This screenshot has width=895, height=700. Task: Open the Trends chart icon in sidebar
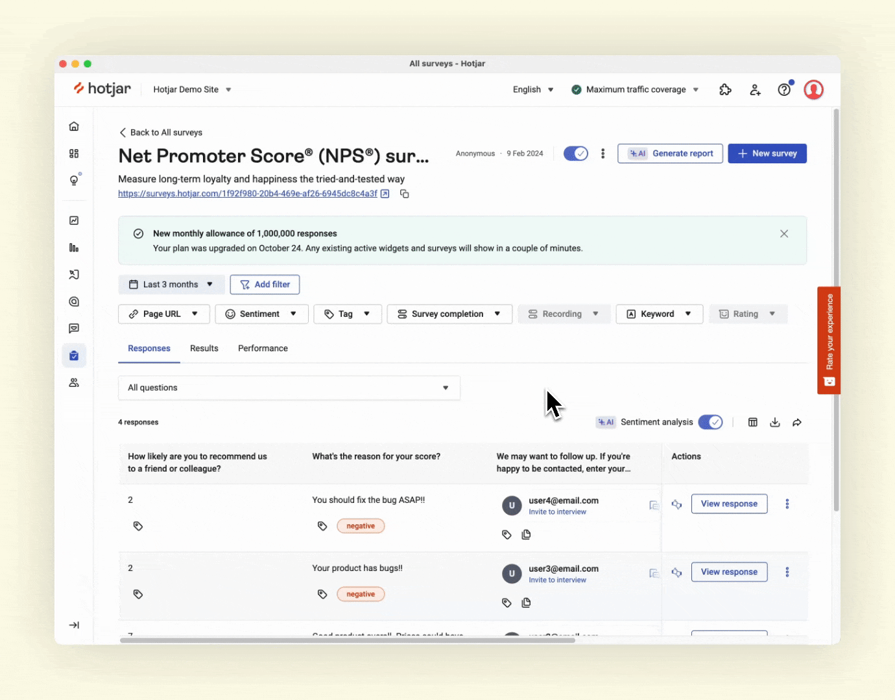pyautogui.click(x=74, y=220)
